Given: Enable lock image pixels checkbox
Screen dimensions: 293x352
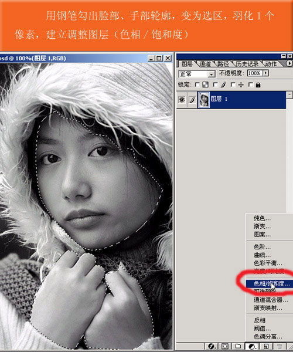Looking at the screenshot, I should (x=215, y=85).
